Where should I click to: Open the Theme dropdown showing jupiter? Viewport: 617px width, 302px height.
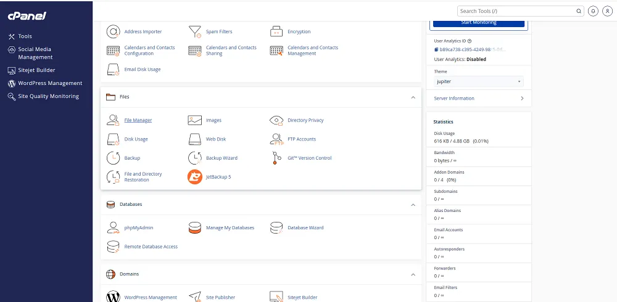click(479, 81)
